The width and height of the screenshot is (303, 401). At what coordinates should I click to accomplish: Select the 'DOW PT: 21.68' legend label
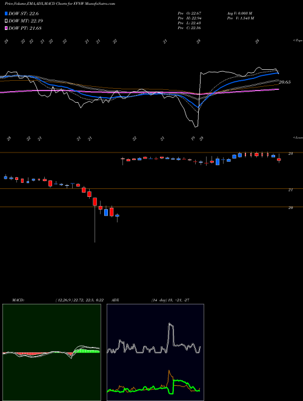pos(25,28)
